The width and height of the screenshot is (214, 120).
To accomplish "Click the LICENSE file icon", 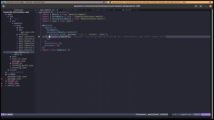I will [6, 74].
